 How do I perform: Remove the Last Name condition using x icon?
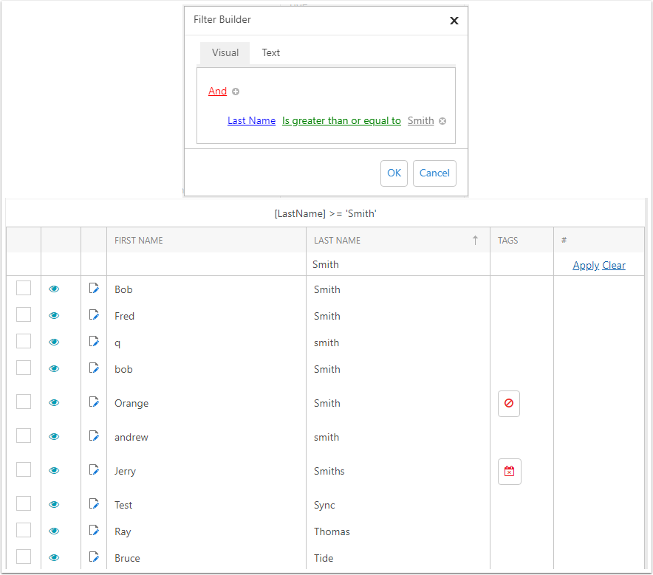tap(442, 121)
